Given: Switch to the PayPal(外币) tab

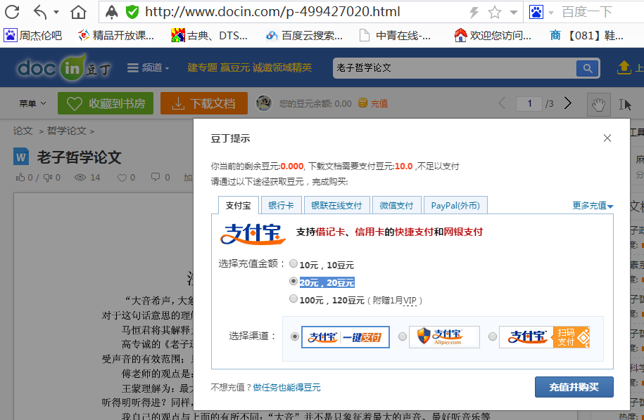Looking at the screenshot, I should (x=455, y=205).
